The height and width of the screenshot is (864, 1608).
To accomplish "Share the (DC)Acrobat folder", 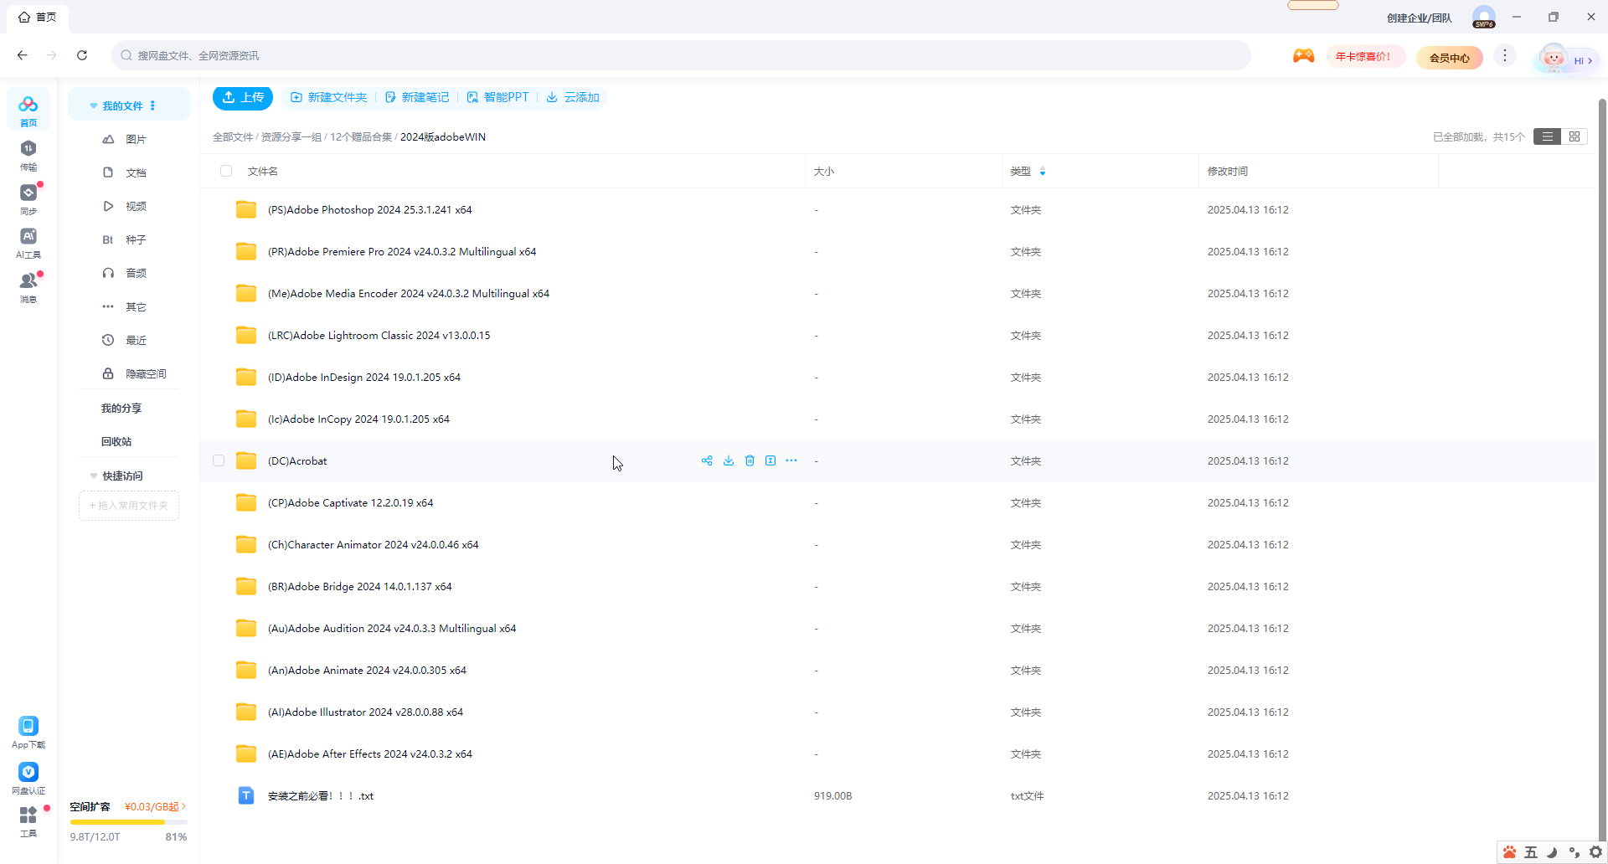I will pyautogui.click(x=707, y=460).
